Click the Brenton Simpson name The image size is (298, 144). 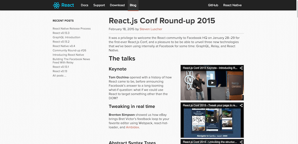tap(122, 115)
